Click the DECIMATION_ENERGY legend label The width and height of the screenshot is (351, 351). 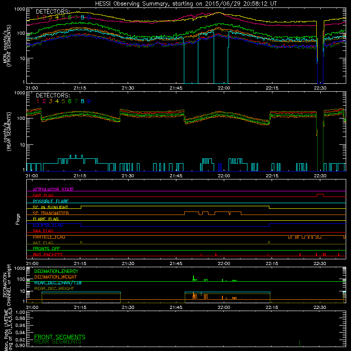coord(56,271)
